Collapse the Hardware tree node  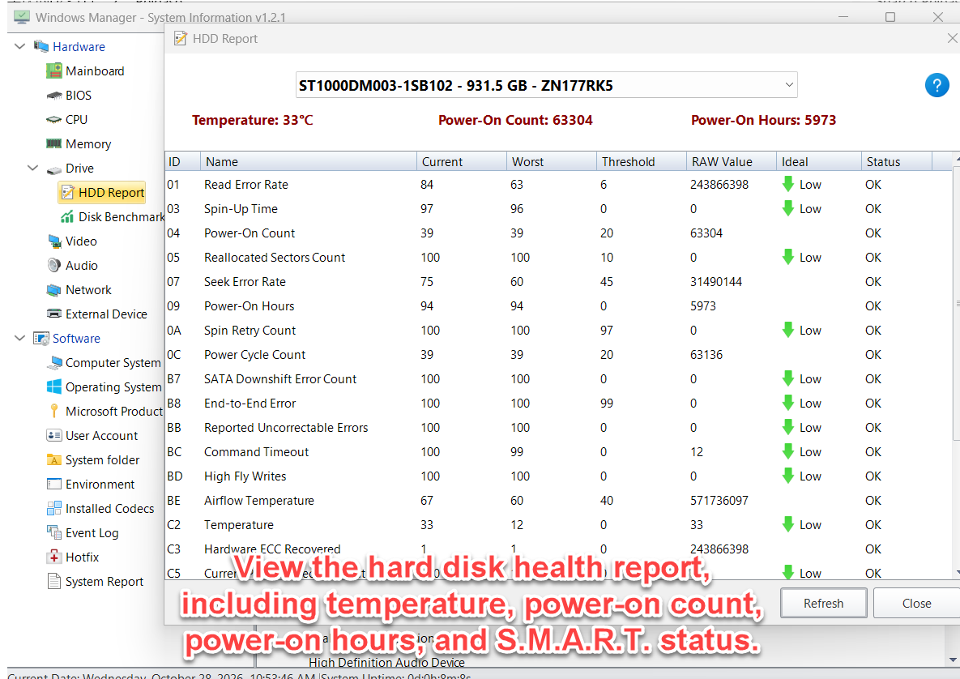click(19, 46)
